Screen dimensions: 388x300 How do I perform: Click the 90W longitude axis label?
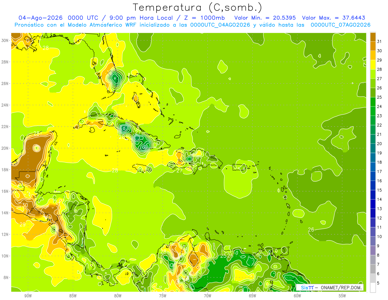28,296
